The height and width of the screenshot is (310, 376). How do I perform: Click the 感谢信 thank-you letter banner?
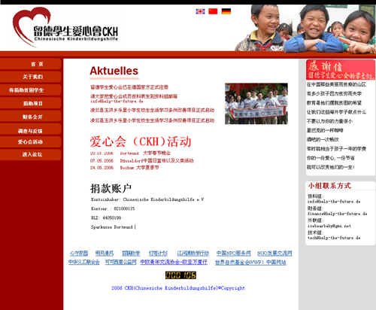coord(341,70)
